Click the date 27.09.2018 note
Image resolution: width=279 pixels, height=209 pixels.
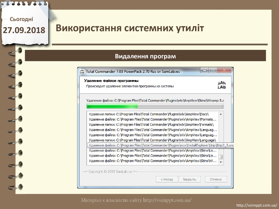pyautogui.click(x=24, y=30)
